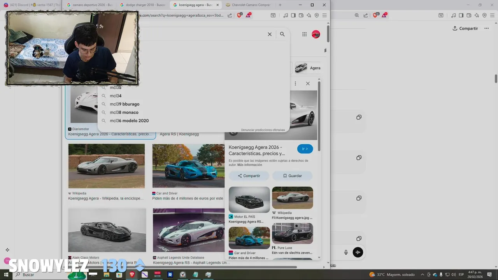
Task: Open the three-dot menu beside Compartir
Action: tap(486, 28)
